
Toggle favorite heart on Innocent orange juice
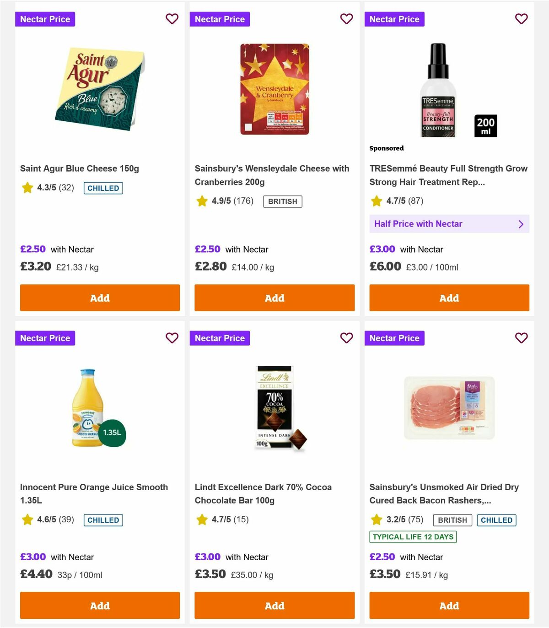pyautogui.click(x=172, y=338)
